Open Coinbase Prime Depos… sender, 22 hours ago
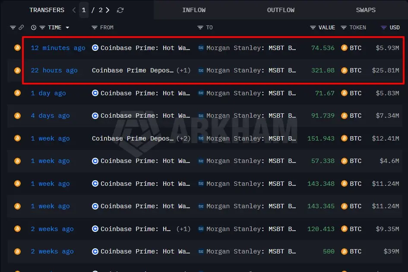 tap(133, 70)
